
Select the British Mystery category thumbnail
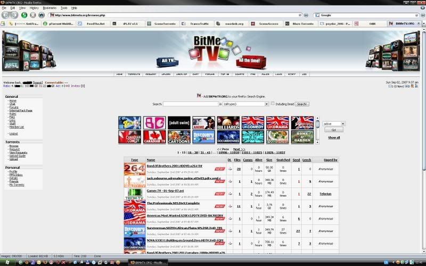point(302,123)
